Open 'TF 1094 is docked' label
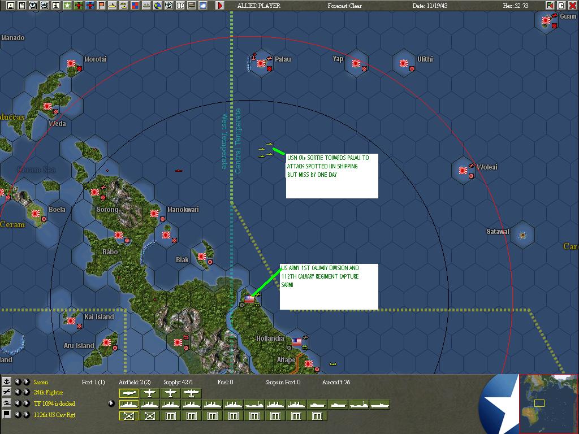Viewport: 579px width, 434px height. [54, 403]
